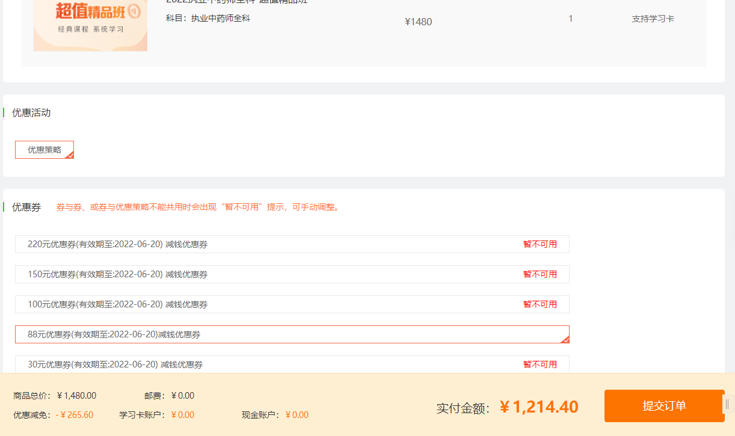The height and width of the screenshot is (436, 735).
Task: Open the 超值精品班 course thumbnail
Action: (90, 27)
